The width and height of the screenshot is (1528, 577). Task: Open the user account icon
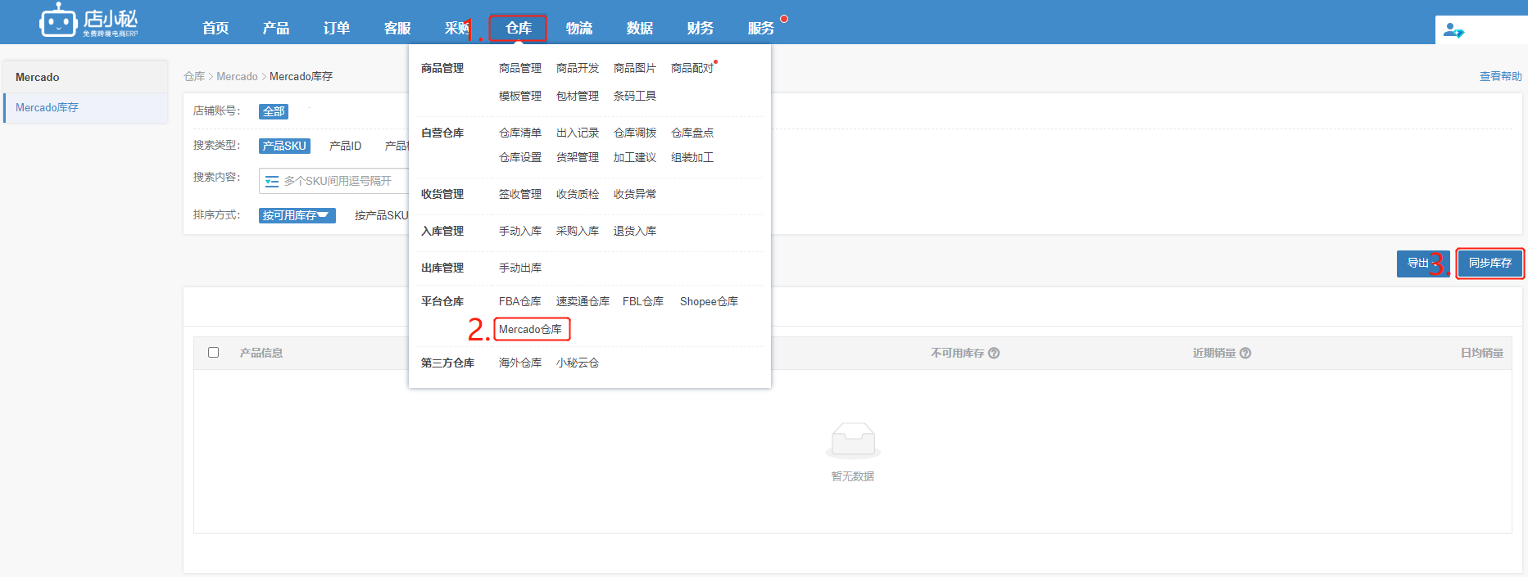coord(1453,30)
